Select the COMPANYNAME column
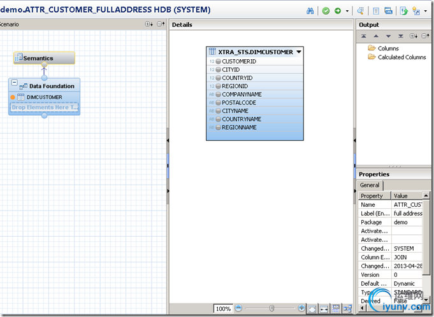Viewport: 434px width, 317px height. [x=242, y=94]
